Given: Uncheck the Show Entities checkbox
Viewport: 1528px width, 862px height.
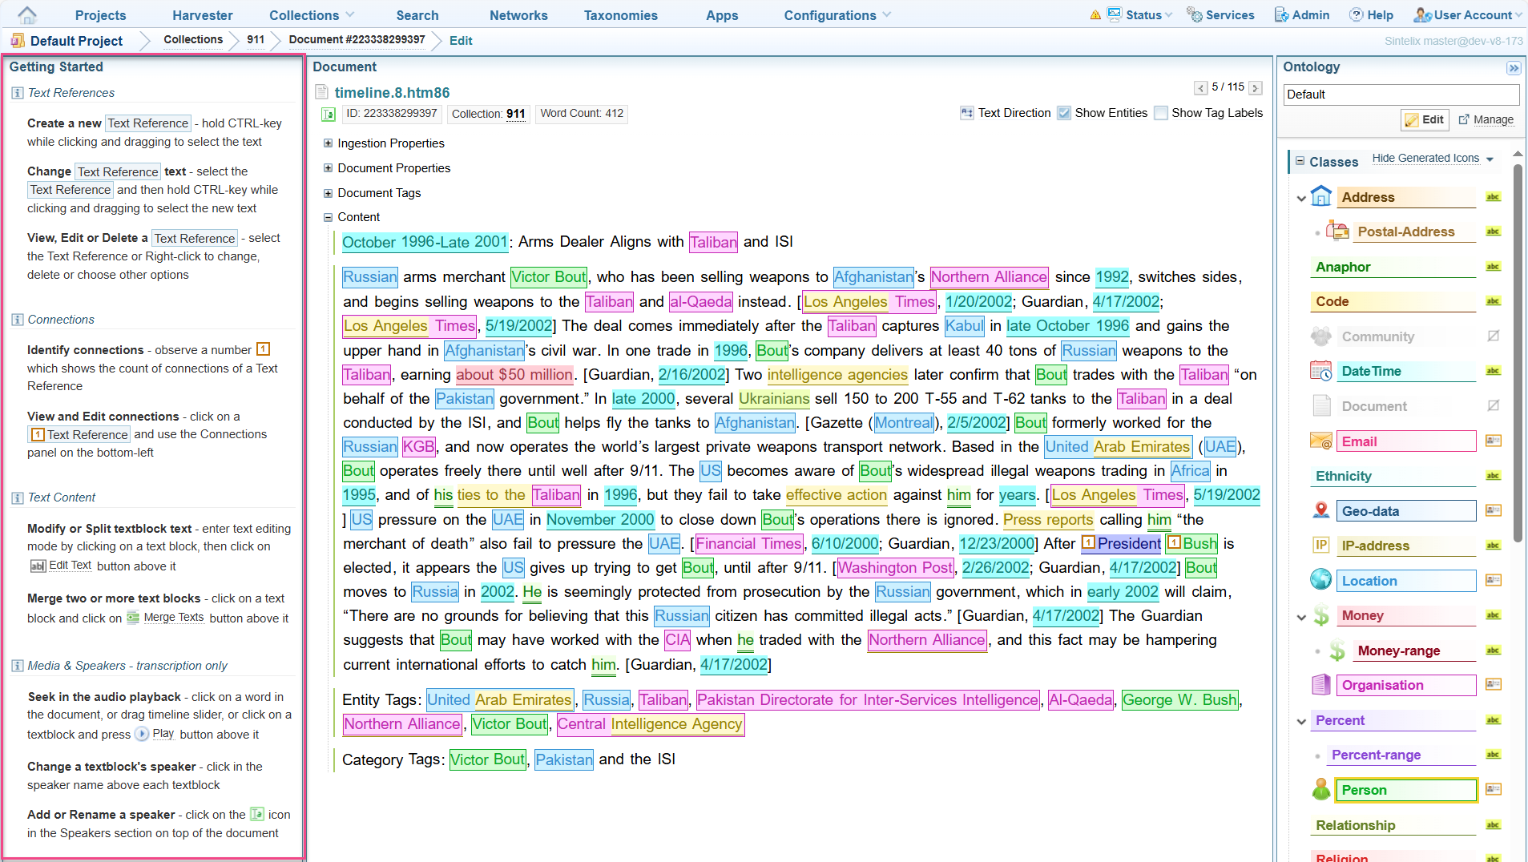Looking at the screenshot, I should [1064, 114].
